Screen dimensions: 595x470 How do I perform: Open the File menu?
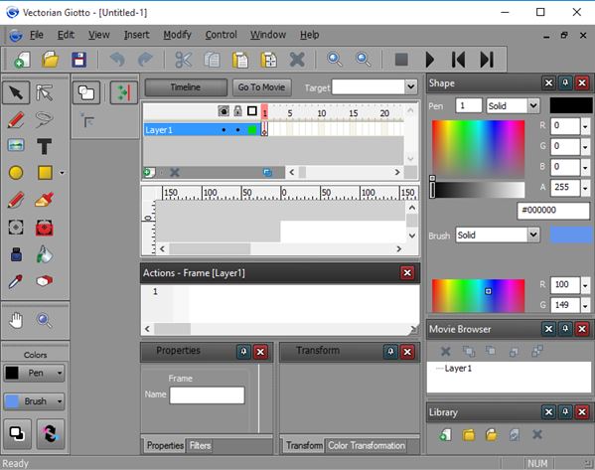(x=37, y=35)
